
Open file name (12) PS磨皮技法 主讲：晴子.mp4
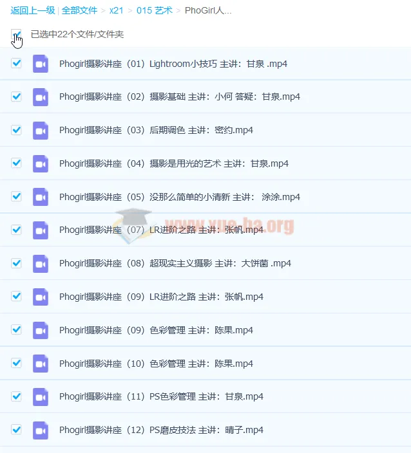[161, 430]
